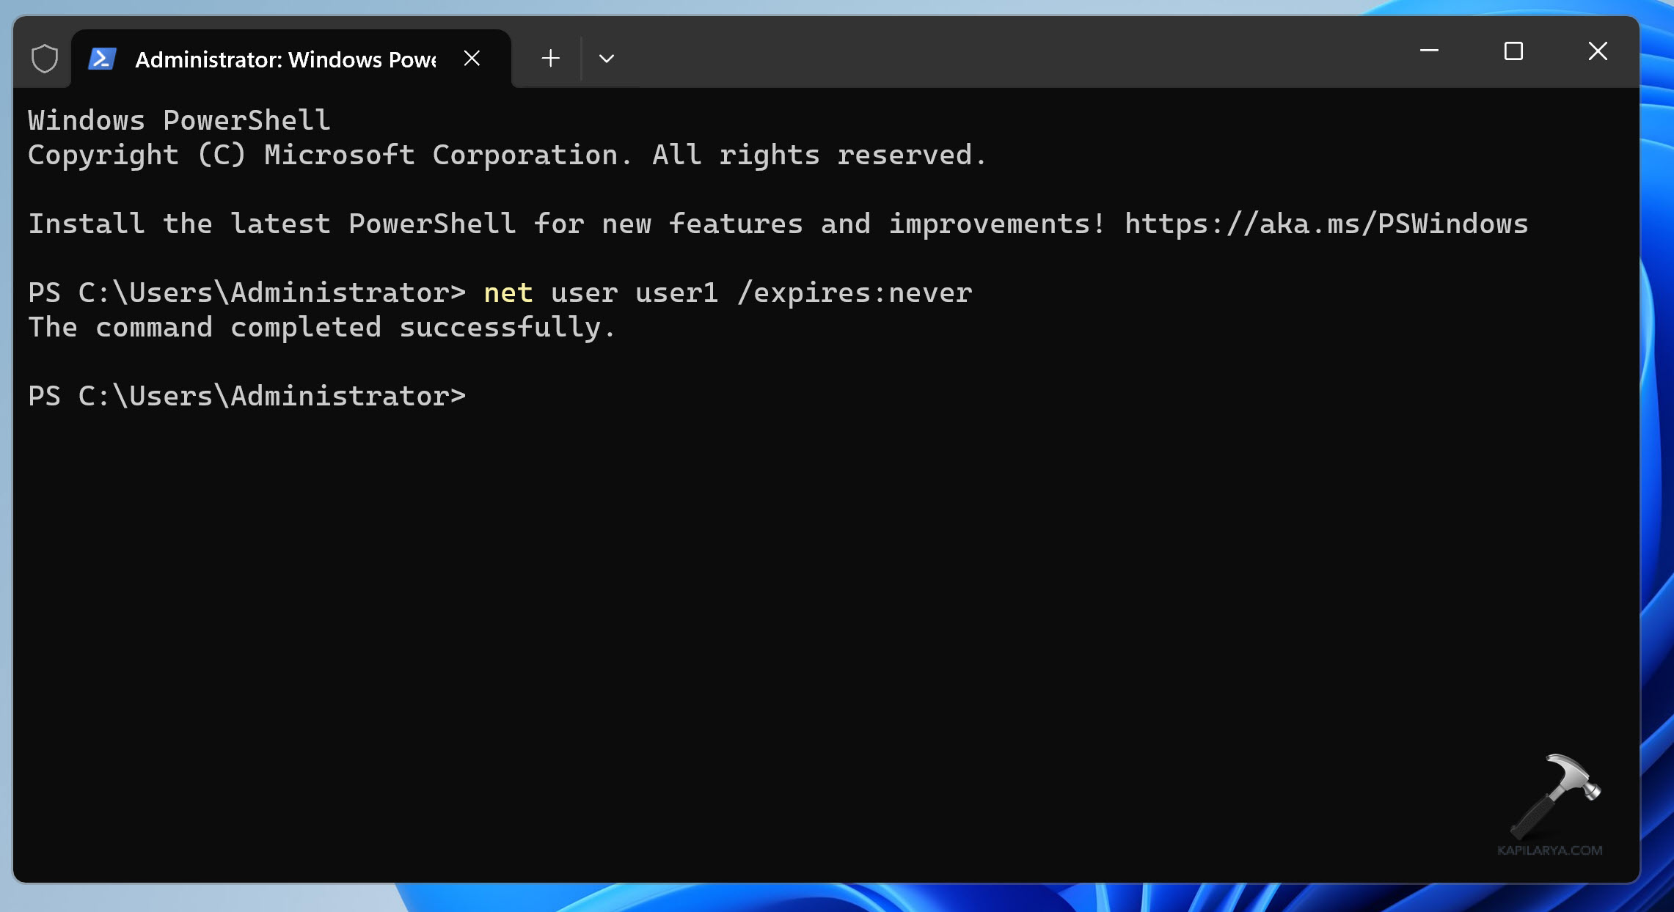1674x912 pixels.
Task: Click the 'Windows PowerShell' header line
Action: point(179,121)
